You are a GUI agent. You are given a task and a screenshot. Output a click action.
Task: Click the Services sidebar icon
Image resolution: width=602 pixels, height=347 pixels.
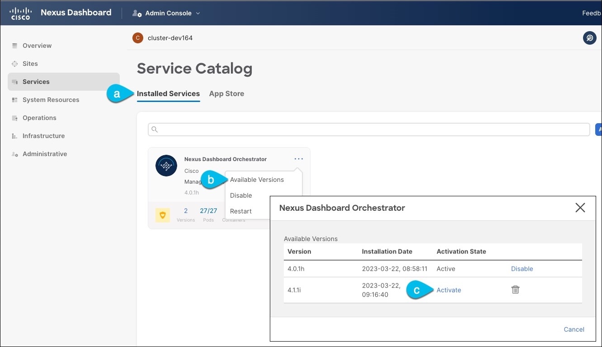tap(15, 82)
